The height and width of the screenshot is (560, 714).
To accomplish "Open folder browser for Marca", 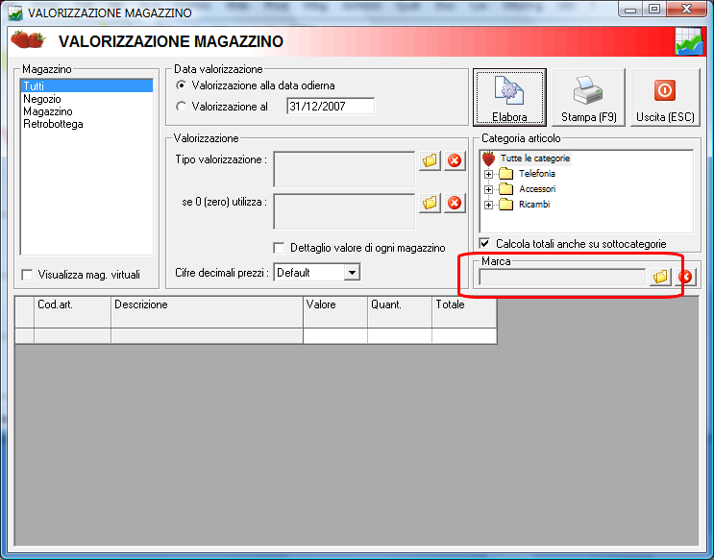I will click(660, 277).
